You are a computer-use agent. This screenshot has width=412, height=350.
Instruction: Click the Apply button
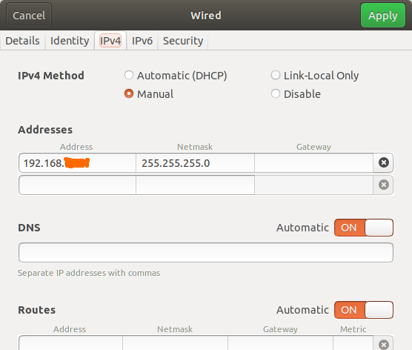click(383, 16)
